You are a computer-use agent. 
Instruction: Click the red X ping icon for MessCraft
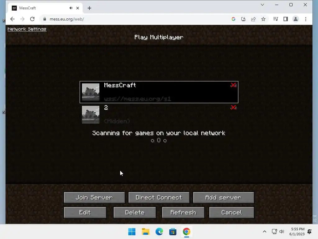[x=234, y=85]
